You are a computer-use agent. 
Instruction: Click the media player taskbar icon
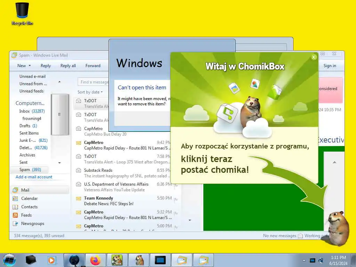[x=51, y=260]
